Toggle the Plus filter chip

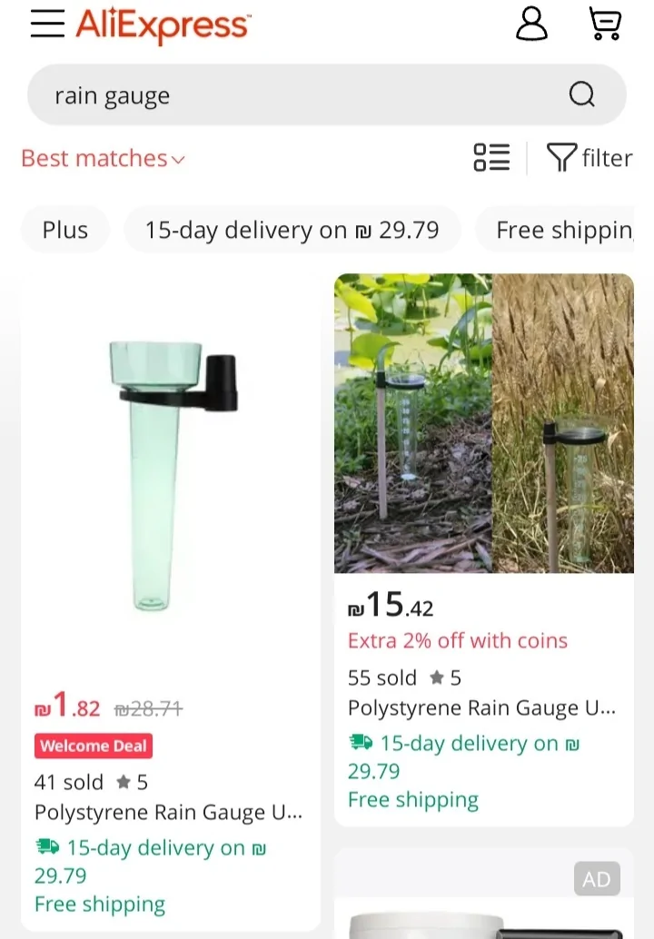click(x=65, y=230)
